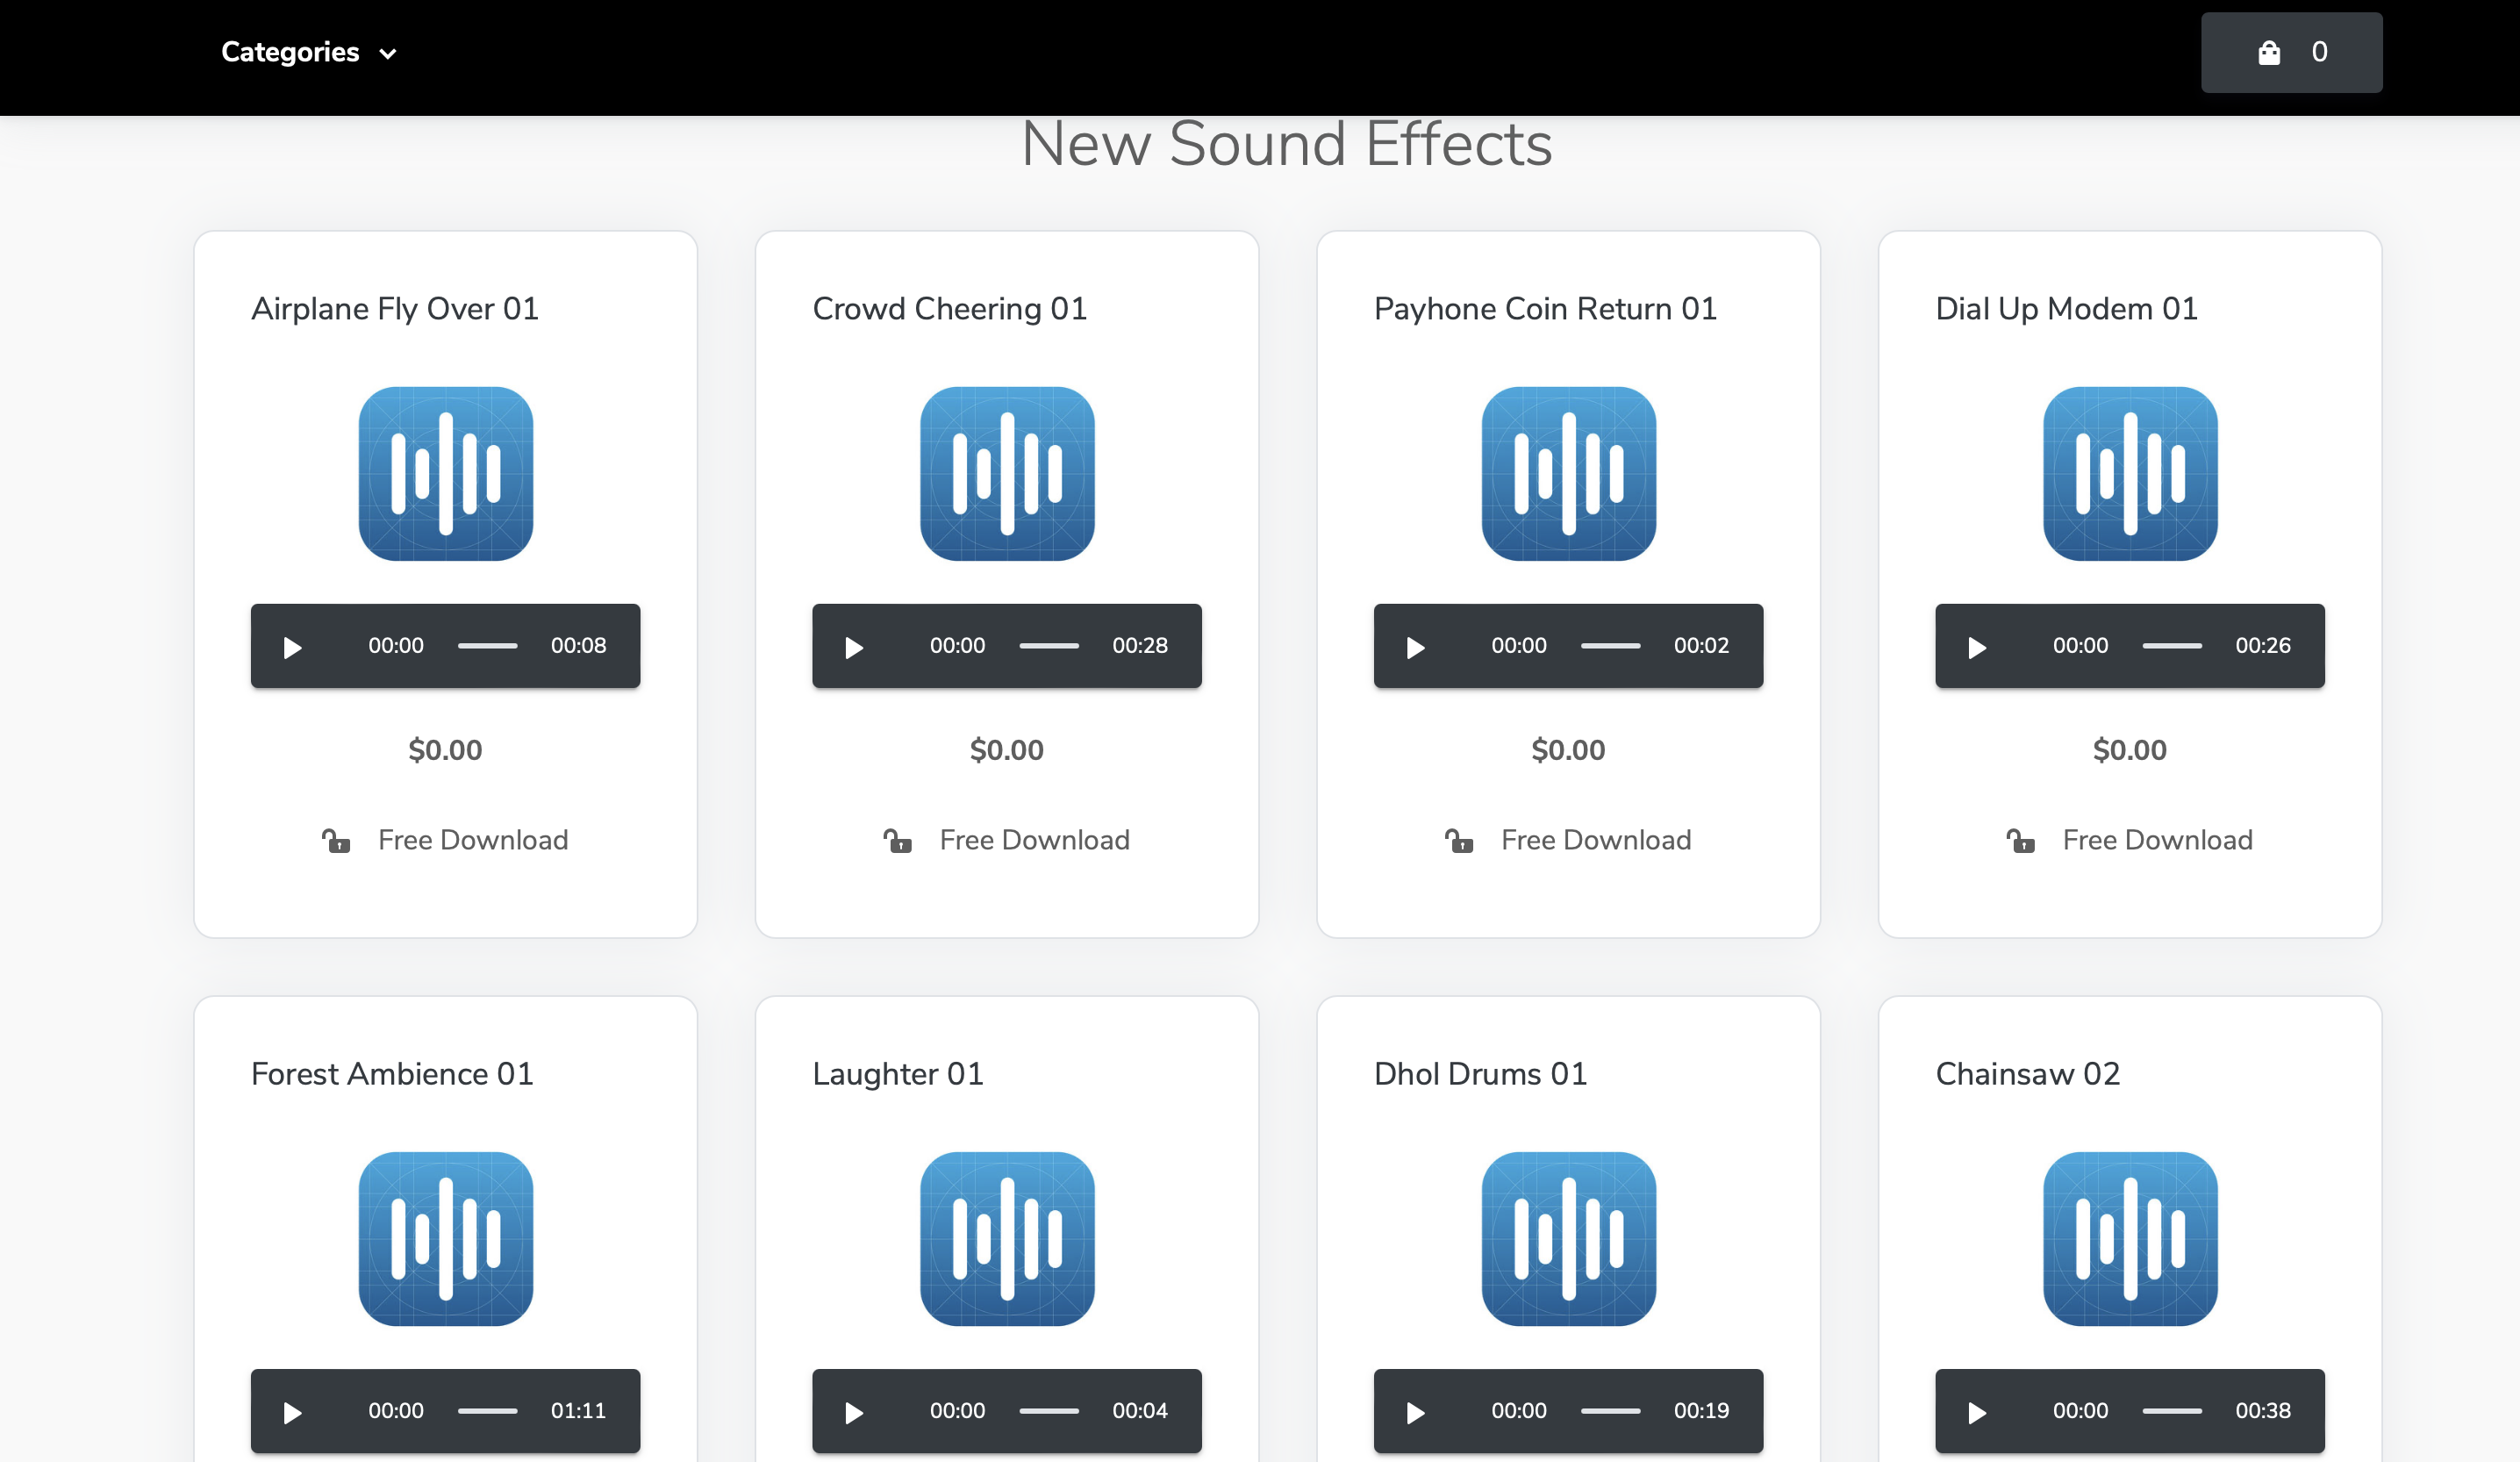Click Free Download for Airplane Fly Over 01

coord(472,840)
